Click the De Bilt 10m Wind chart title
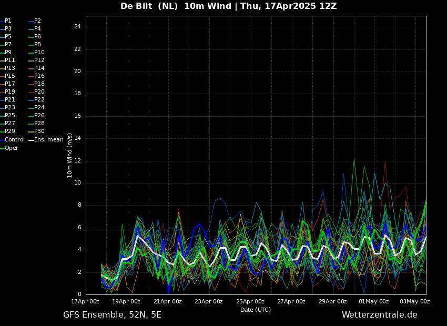 point(228,6)
